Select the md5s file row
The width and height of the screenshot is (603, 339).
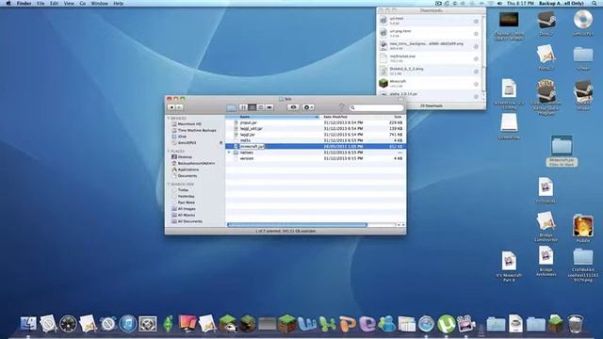(x=316, y=140)
